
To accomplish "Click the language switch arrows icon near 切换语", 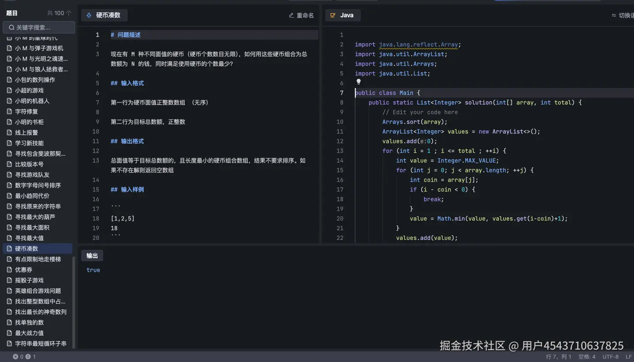I will (613, 15).
